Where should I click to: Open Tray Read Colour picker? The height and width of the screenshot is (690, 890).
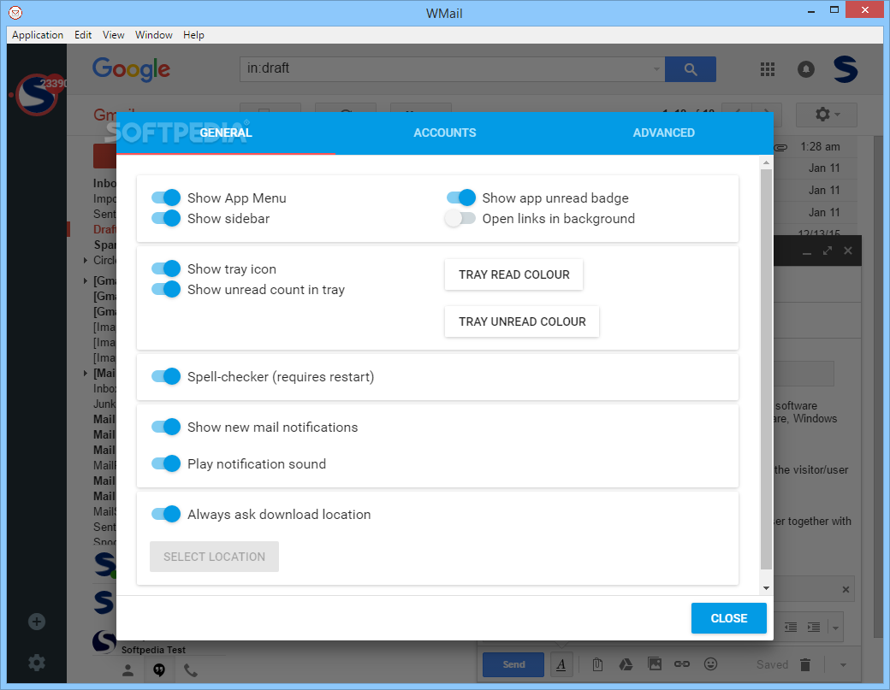click(513, 274)
